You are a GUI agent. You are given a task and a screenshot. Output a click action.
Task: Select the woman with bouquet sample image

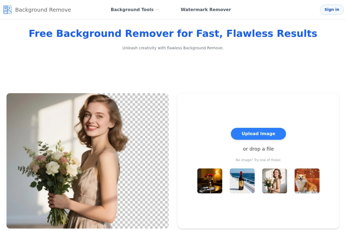274,181
